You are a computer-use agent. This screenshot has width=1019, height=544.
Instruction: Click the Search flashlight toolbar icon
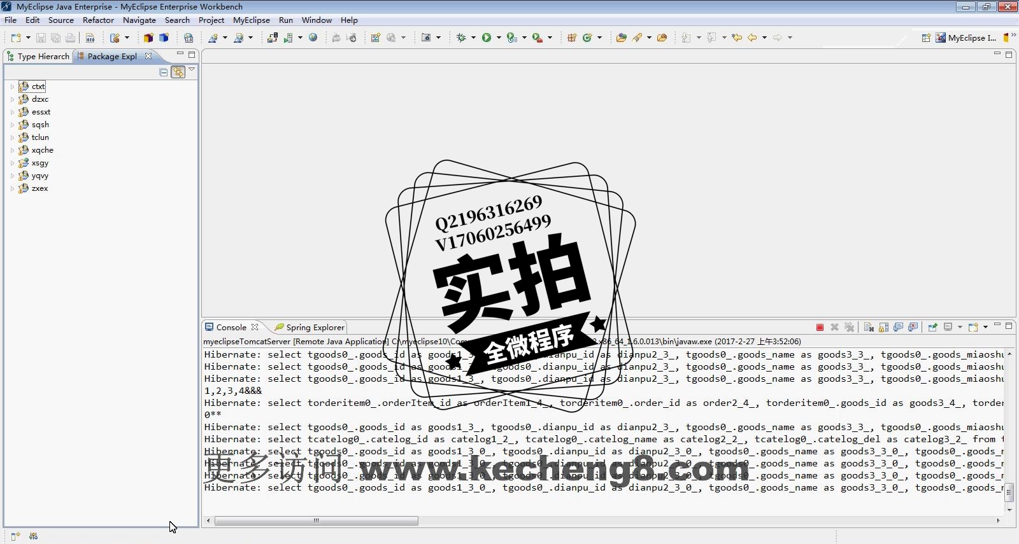[636, 38]
